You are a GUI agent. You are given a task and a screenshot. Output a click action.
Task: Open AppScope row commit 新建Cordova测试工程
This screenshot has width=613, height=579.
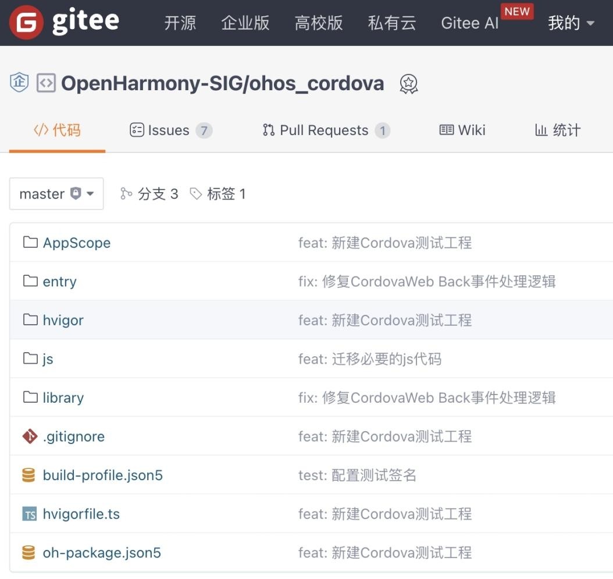385,243
